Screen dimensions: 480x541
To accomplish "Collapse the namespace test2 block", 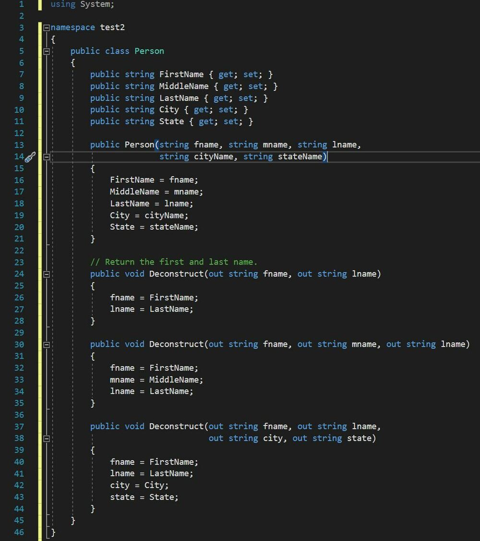I will click(47, 27).
